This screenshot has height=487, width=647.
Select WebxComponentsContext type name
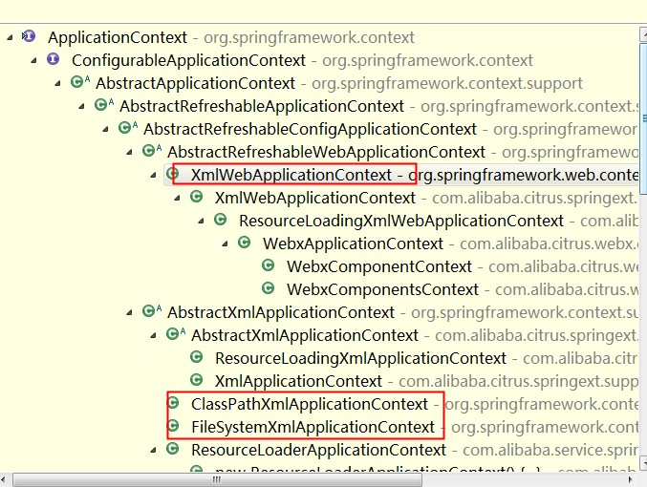382,289
